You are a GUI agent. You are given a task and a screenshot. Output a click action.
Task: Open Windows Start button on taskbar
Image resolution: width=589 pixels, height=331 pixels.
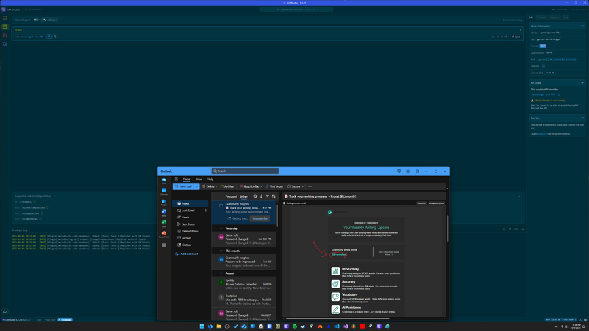[x=202, y=326]
